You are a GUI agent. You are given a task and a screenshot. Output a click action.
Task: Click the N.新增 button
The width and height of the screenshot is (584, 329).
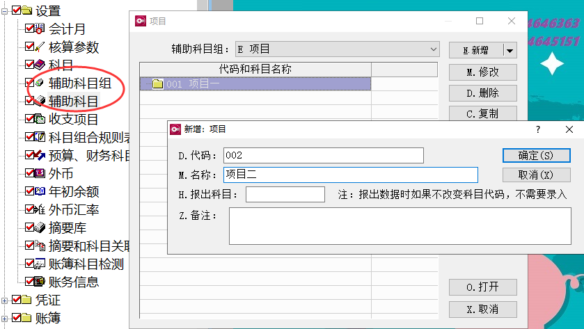pos(476,50)
